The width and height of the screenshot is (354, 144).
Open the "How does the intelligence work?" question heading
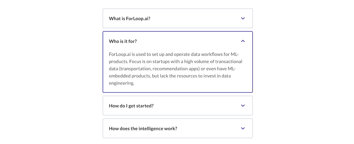click(143, 128)
